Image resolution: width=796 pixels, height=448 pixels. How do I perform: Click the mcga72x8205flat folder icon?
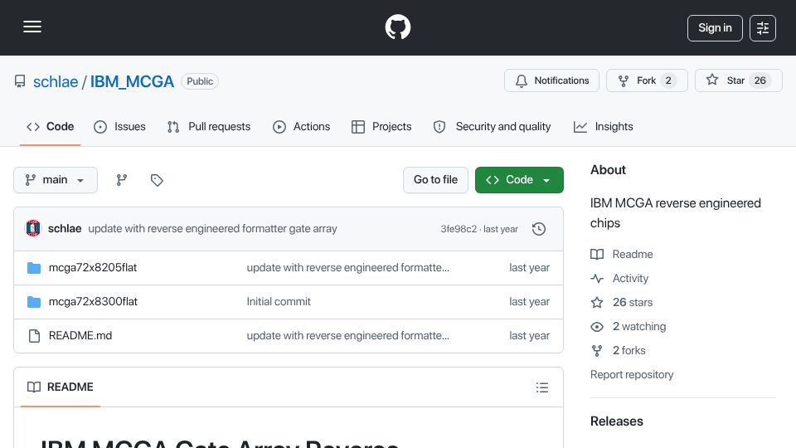tap(34, 268)
